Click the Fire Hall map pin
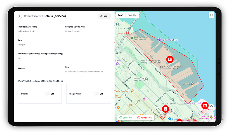229x133 pixels. pos(128,33)
